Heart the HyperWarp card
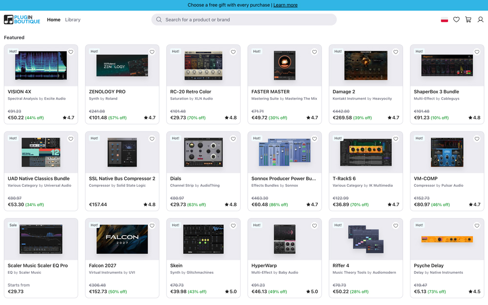488x305 pixels. click(314, 225)
